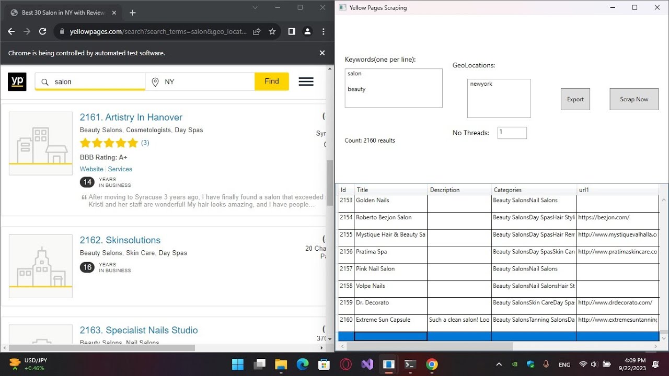Bookmark this page with the star icon
This screenshot has width=669, height=376.
pos(272,31)
